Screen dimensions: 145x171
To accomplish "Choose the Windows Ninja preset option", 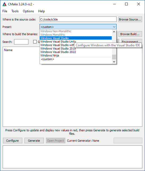I will pos(50,55).
